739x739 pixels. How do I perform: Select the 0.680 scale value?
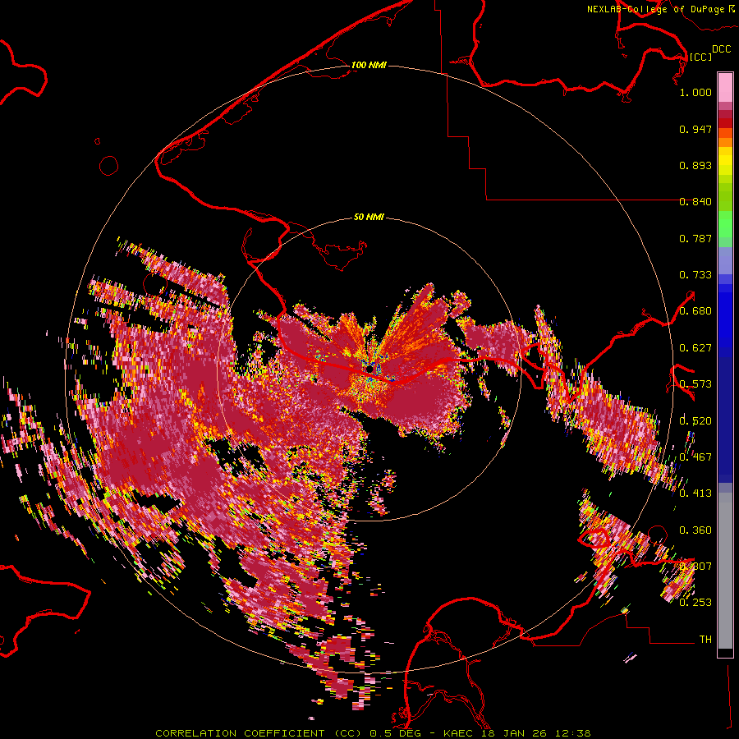click(695, 311)
